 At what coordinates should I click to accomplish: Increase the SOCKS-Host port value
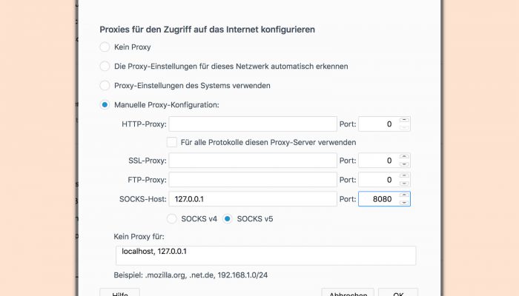tap(404, 195)
